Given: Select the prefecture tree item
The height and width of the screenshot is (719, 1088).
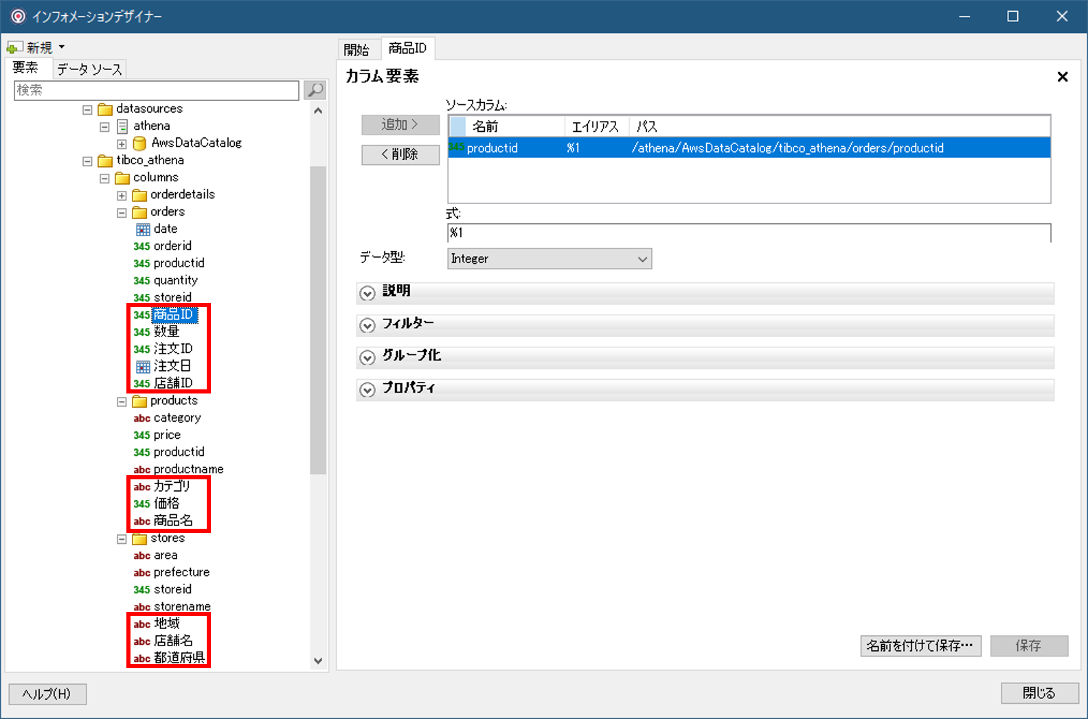Looking at the screenshot, I should tap(181, 572).
